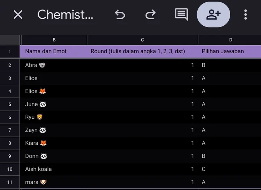Select the cell containing Abra koala
Image resolution: width=261 pixels, height=190 pixels.
tap(53, 65)
